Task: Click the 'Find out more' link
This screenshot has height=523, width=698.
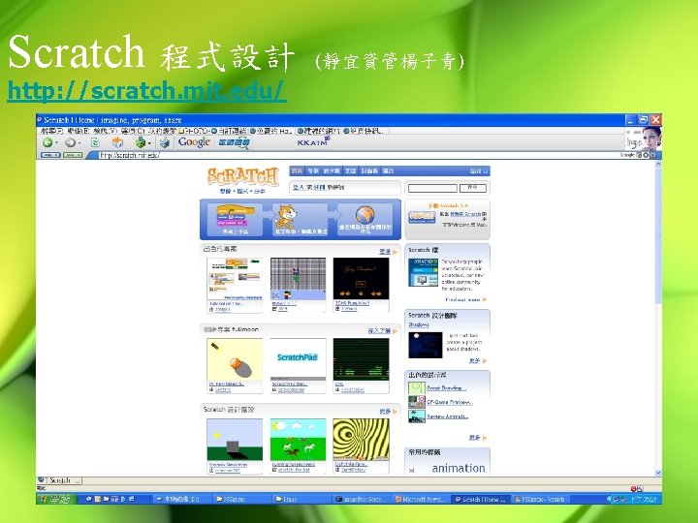Action: tap(462, 299)
